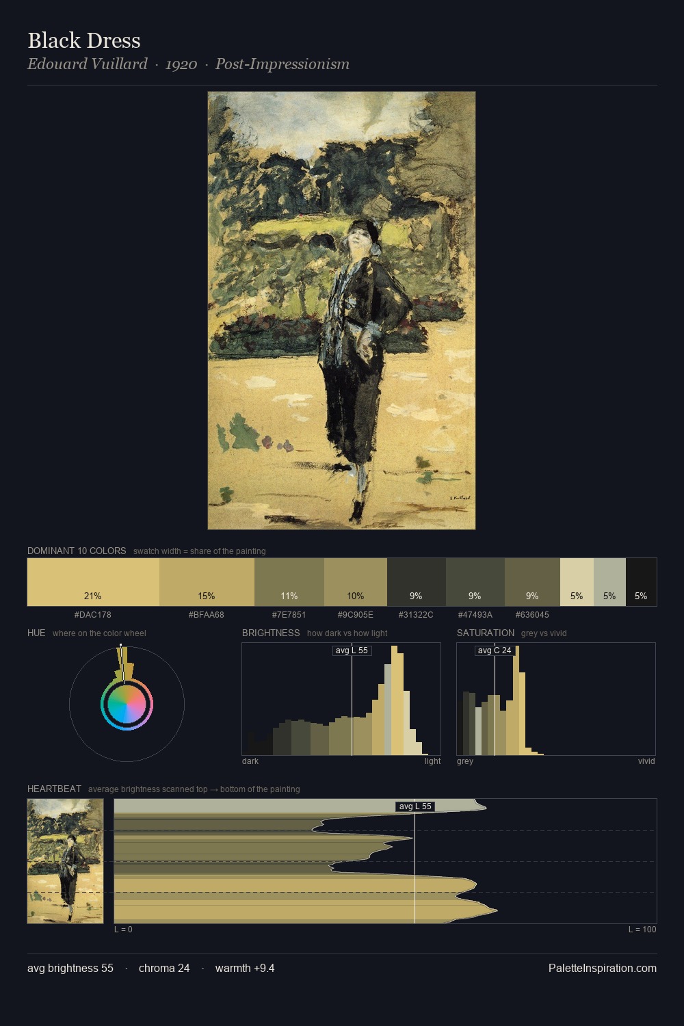Click the hex code '#9C905E'

(x=356, y=615)
